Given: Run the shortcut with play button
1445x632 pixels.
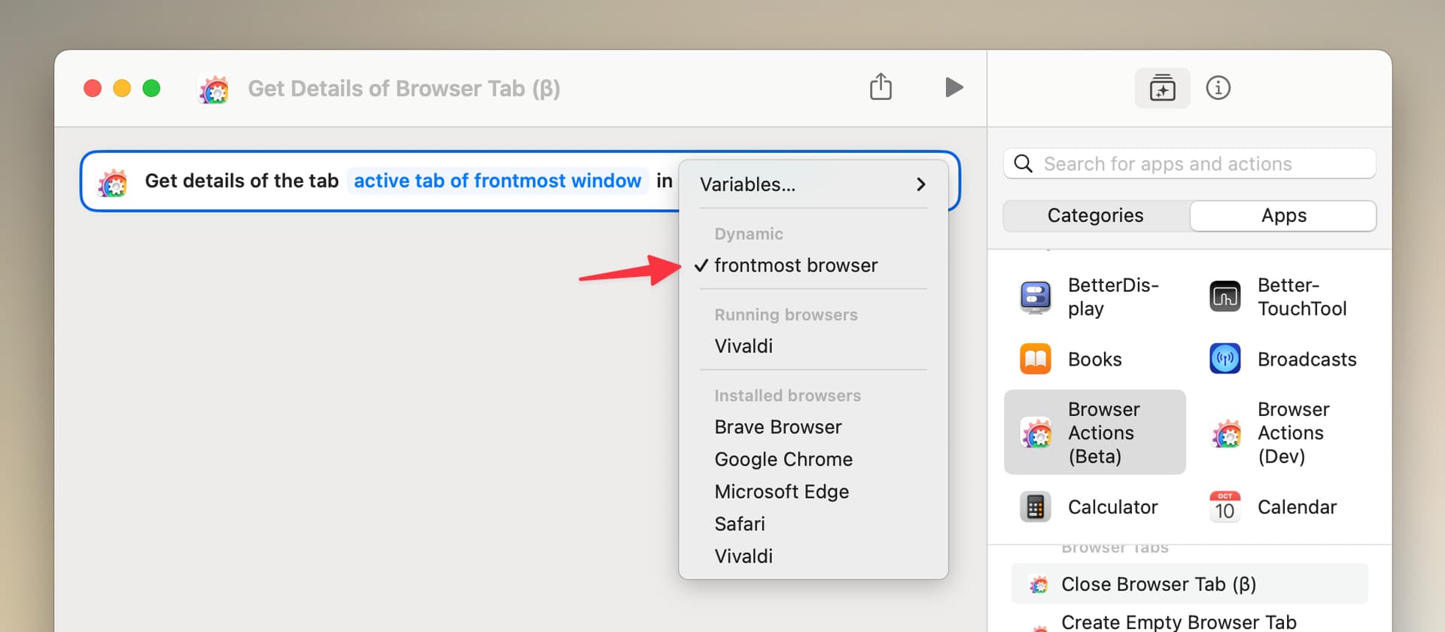Looking at the screenshot, I should [x=954, y=87].
